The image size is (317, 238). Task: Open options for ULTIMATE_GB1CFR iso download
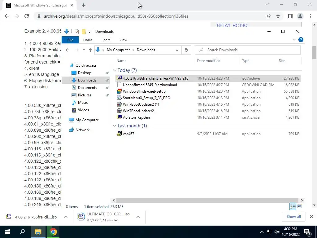[x=138, y=217]
